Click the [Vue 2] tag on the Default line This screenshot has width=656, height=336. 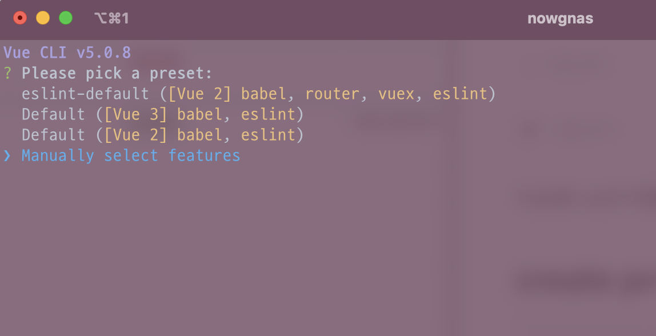click(135, 135)
